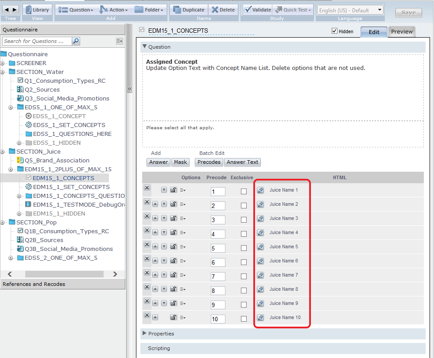Check Exclusive for Juice Name 1
The image size is (434, 358).
tap(244, 192)
